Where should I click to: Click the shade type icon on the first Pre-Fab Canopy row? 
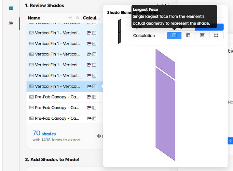tap(89, 97)
